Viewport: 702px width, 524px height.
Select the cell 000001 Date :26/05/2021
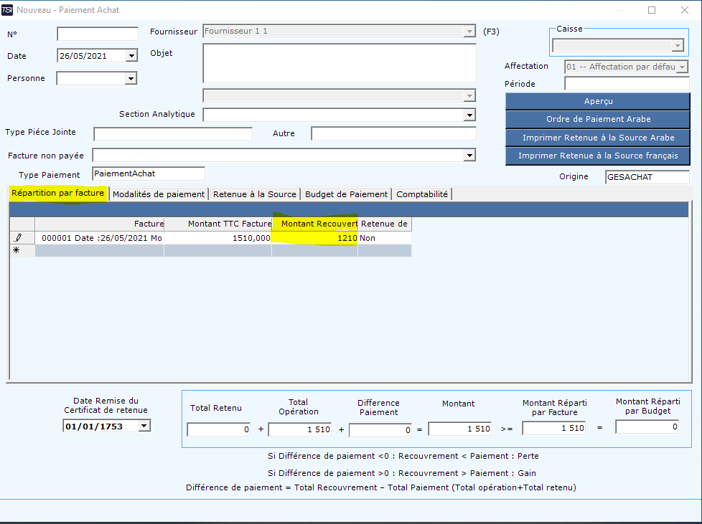coord(99,238)
